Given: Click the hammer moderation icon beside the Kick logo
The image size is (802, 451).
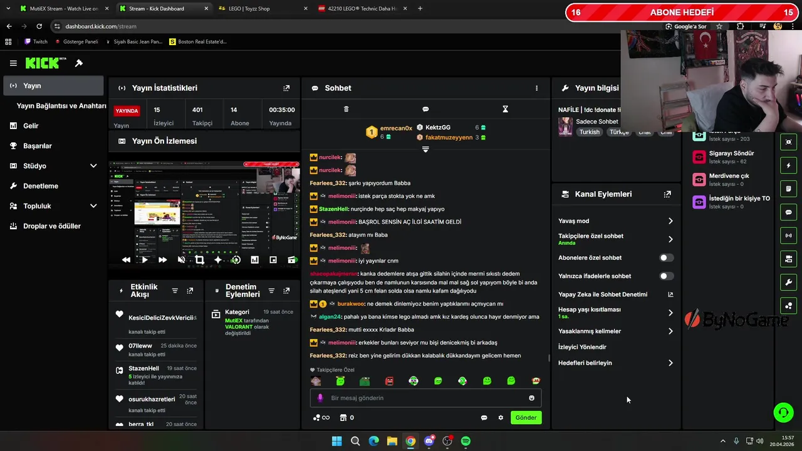Looking at the screenshot, I should click(x=79, y=63).
